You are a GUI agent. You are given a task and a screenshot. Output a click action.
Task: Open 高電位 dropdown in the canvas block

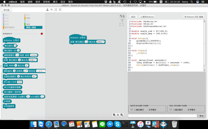pos(101,42)
